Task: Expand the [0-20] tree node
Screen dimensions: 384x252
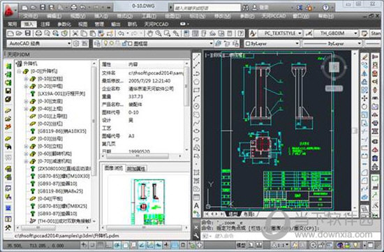Action: coord(27,86)
